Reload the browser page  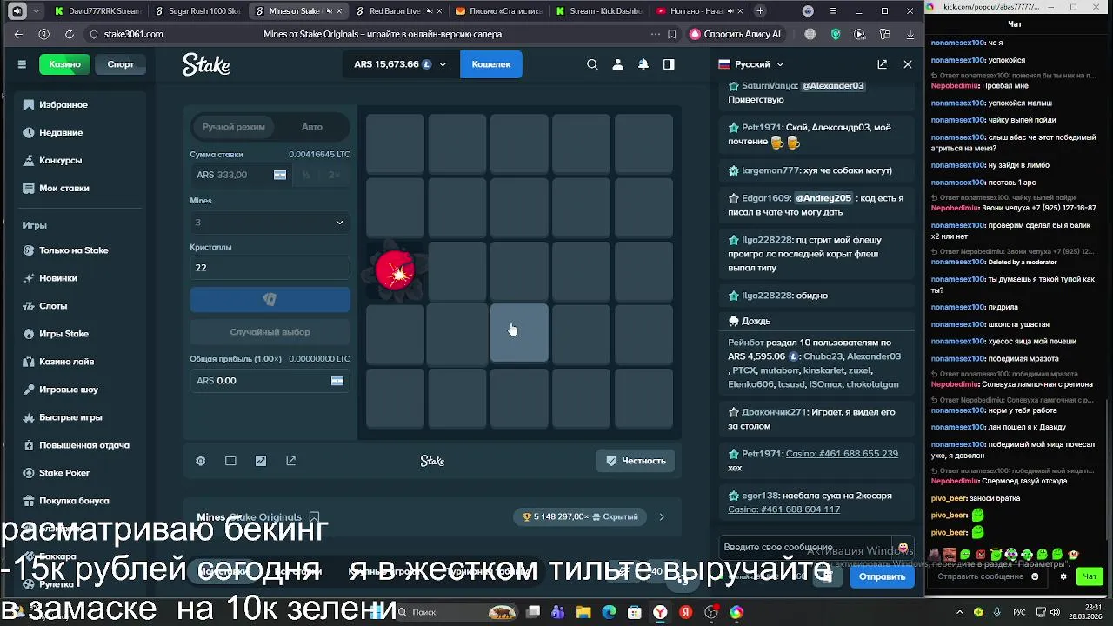coord(69,34)
